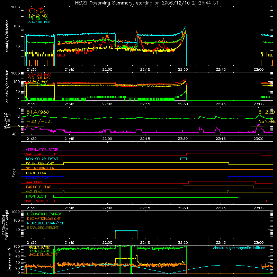Click the Absolute geomagnetic latitude label
The height and width of the screenshot is (277, 277).
click(239, 248)
